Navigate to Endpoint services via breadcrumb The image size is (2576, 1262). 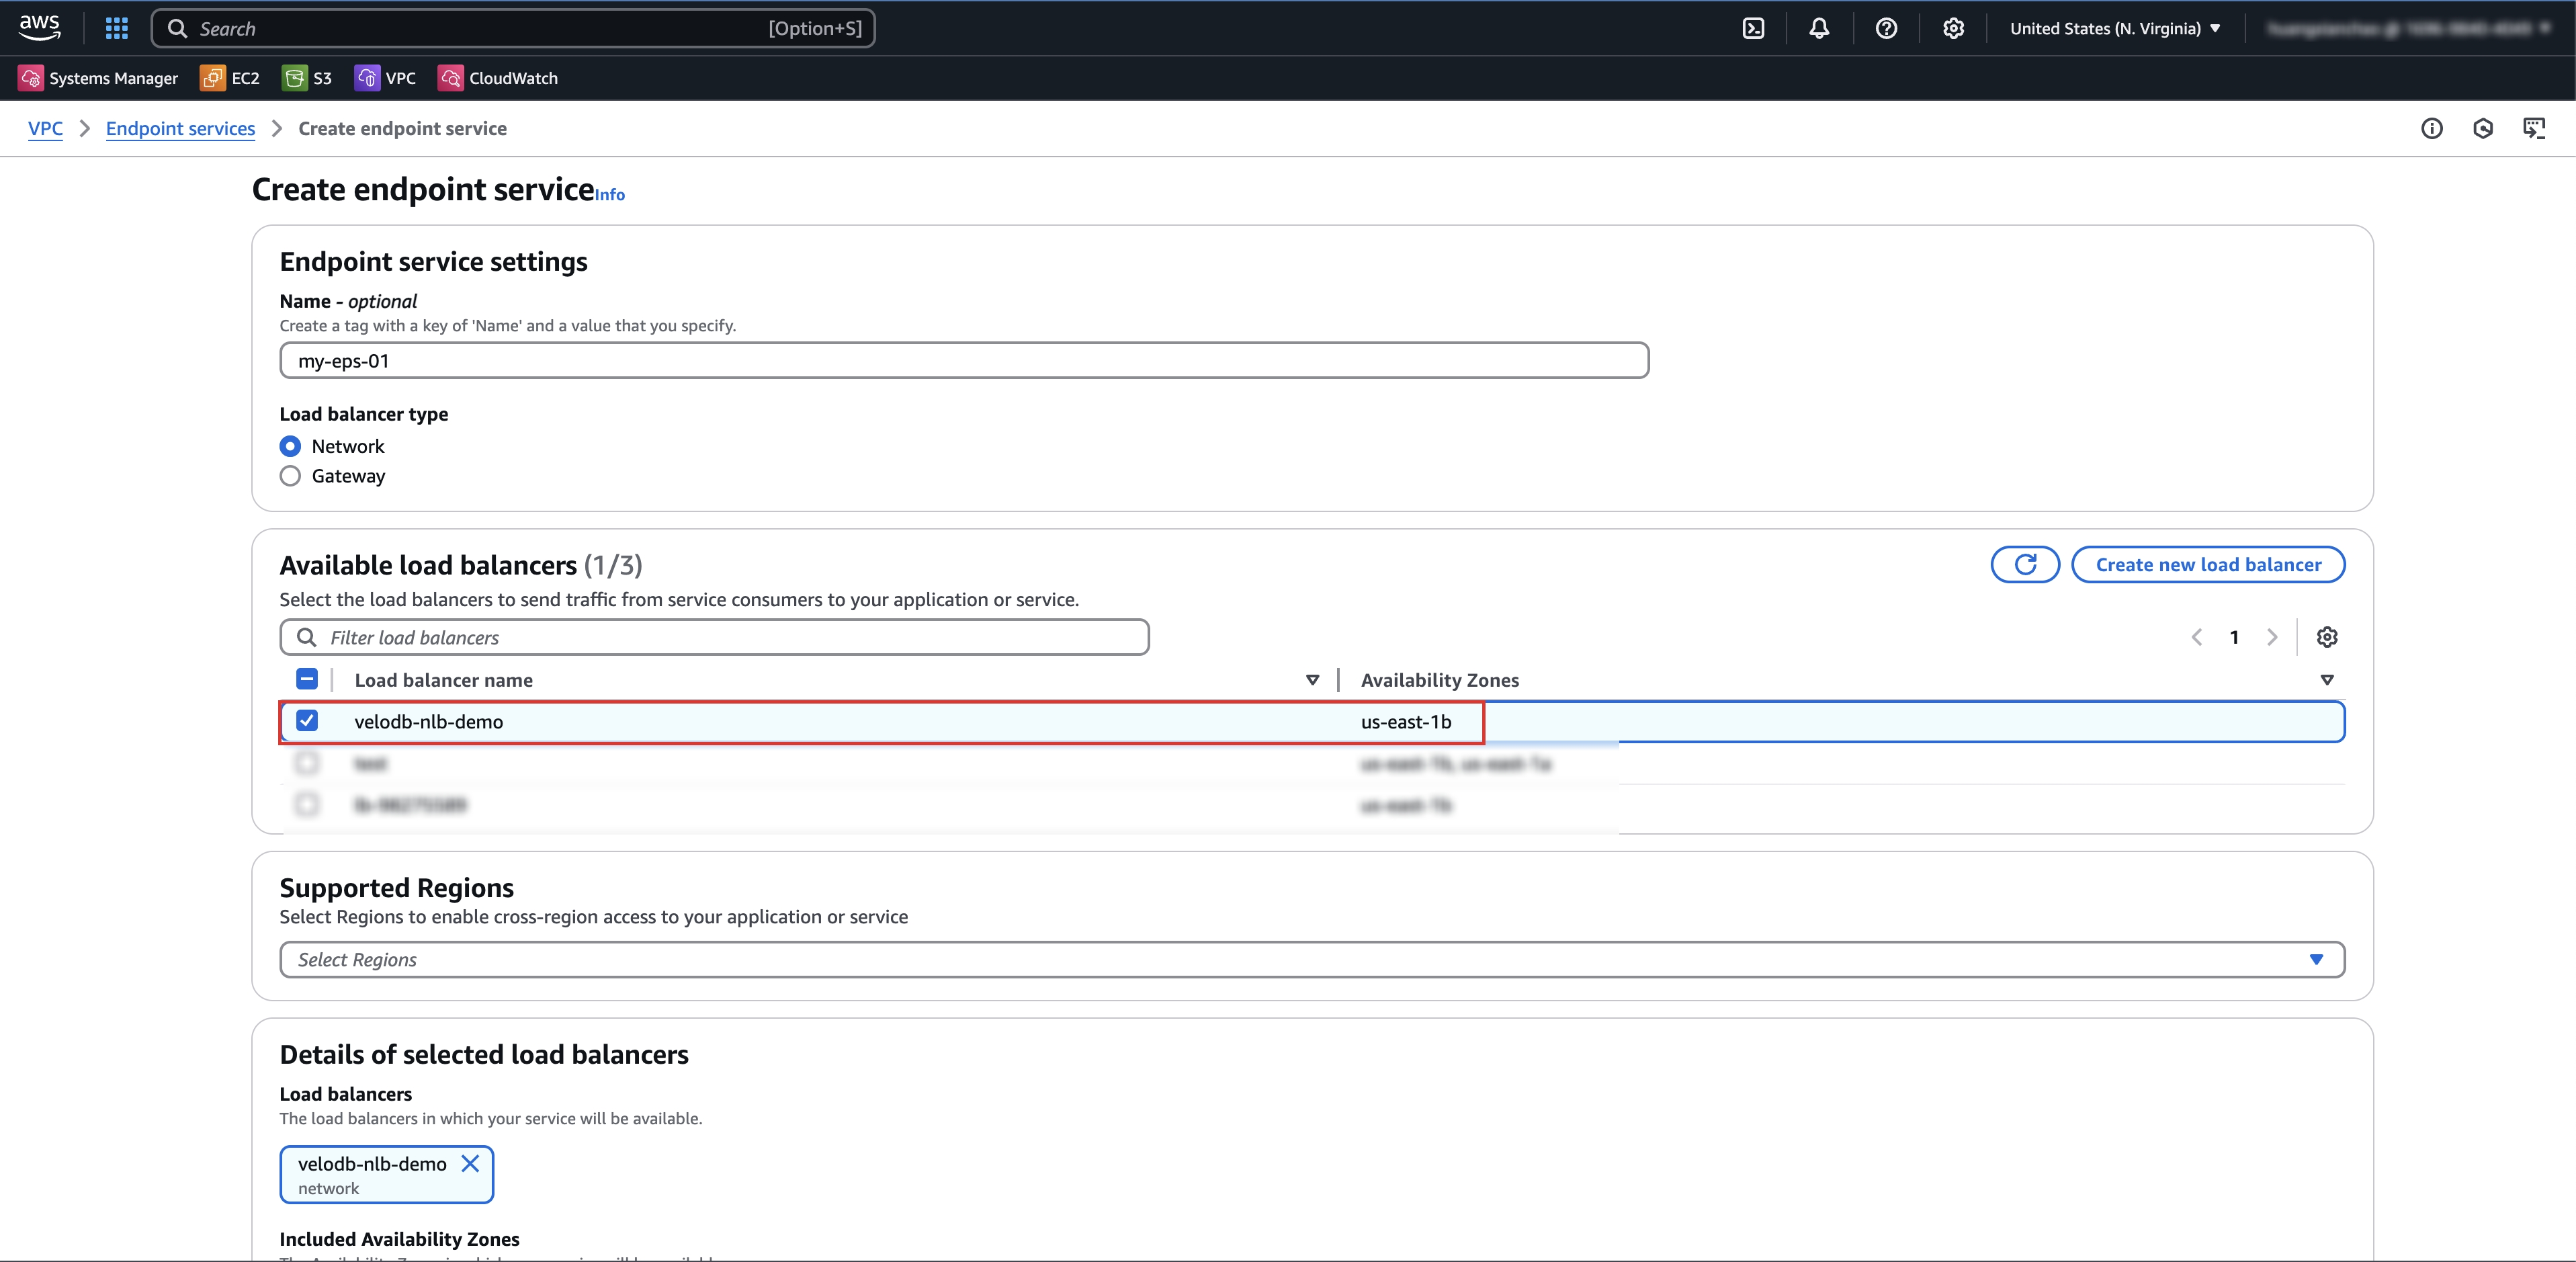click(180, 128)
